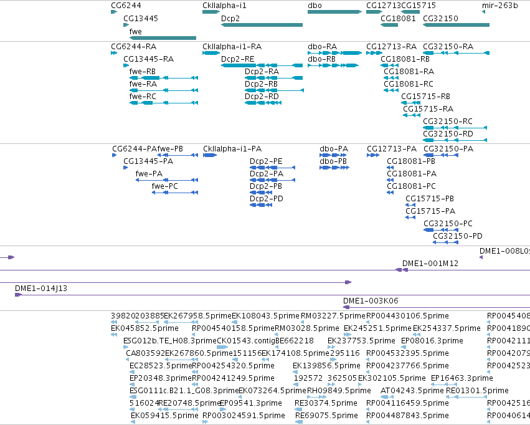Select the 'DME1-001M12' BAC label

pyautogui.click(x=430, y=264)
